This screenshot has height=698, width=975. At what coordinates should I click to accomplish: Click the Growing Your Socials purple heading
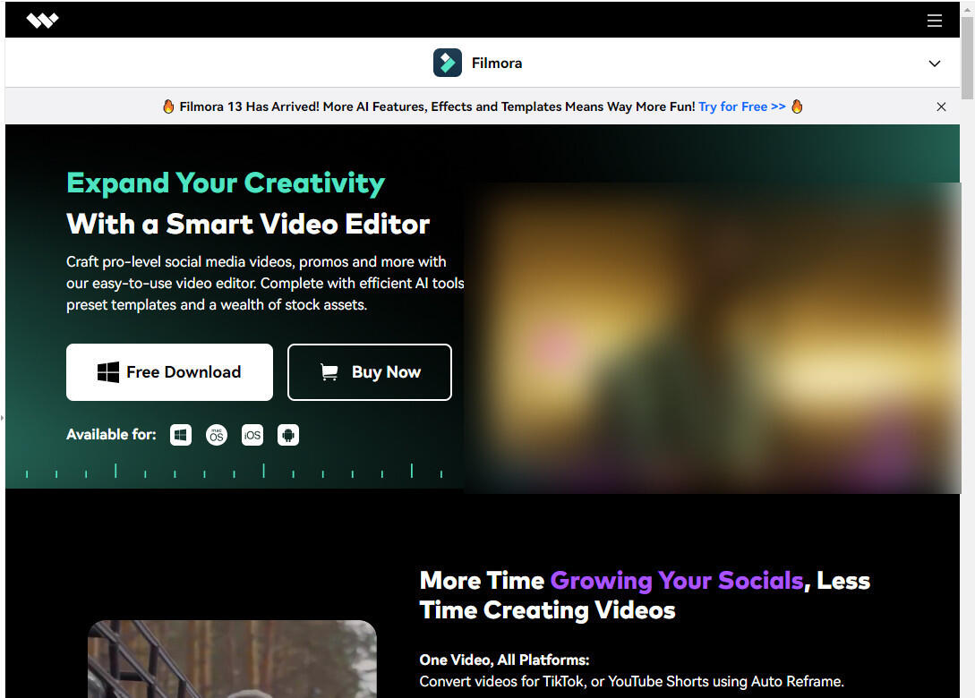coord(676,580)
